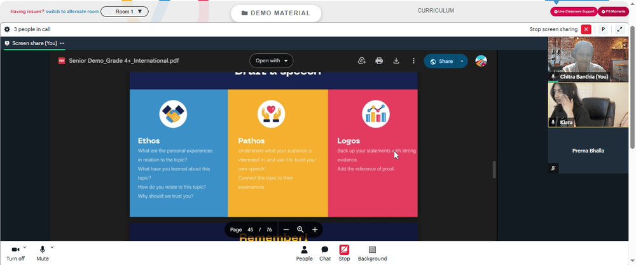Click the magnifier zoom reset icon
This screenshot has width=636, height=265.
pyautogui.click(x=300, y=229)
